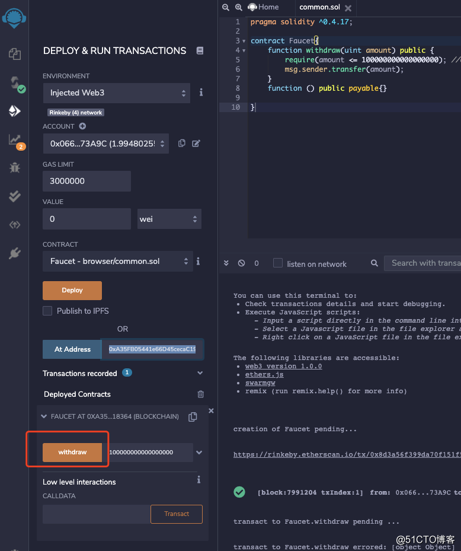The height and width of the screenshot is (551, 461).
Task: Copy the selected account address
Action: (181, 143)
